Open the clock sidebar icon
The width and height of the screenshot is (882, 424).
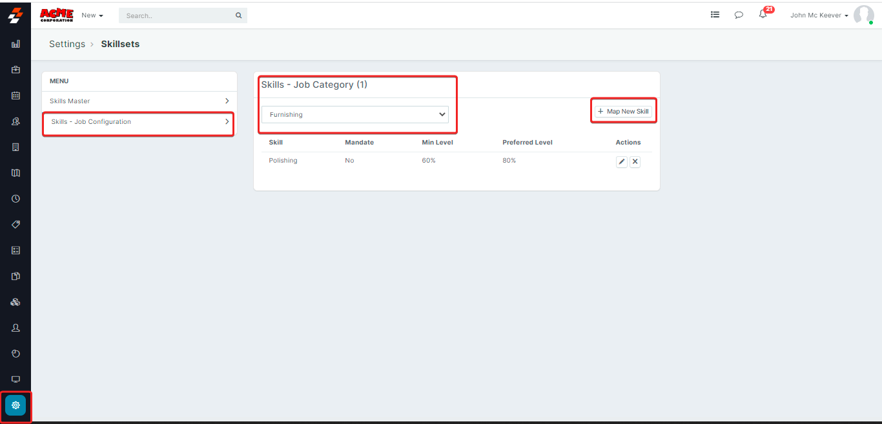coord(15,199)
